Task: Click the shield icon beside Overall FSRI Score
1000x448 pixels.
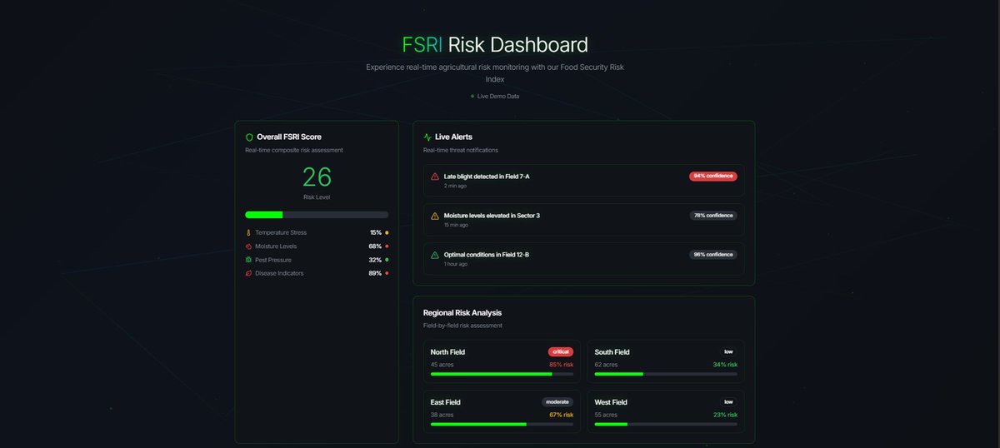Action: 249,137
